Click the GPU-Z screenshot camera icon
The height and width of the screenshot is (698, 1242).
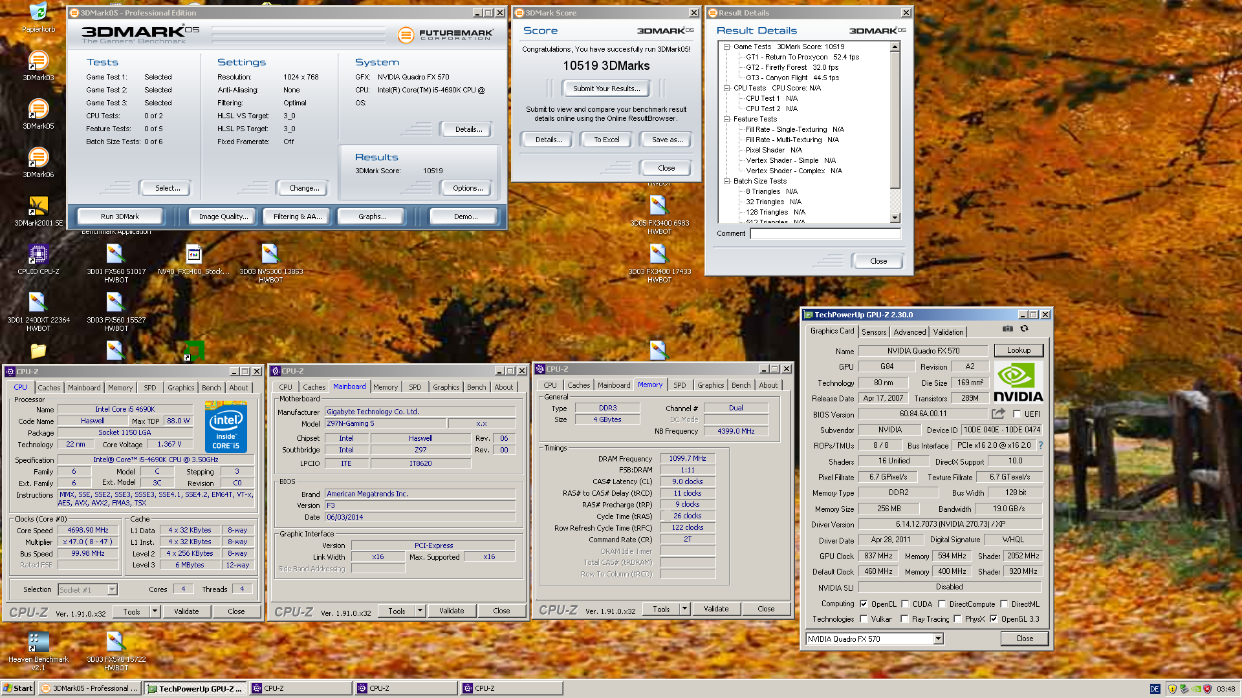1007,329
